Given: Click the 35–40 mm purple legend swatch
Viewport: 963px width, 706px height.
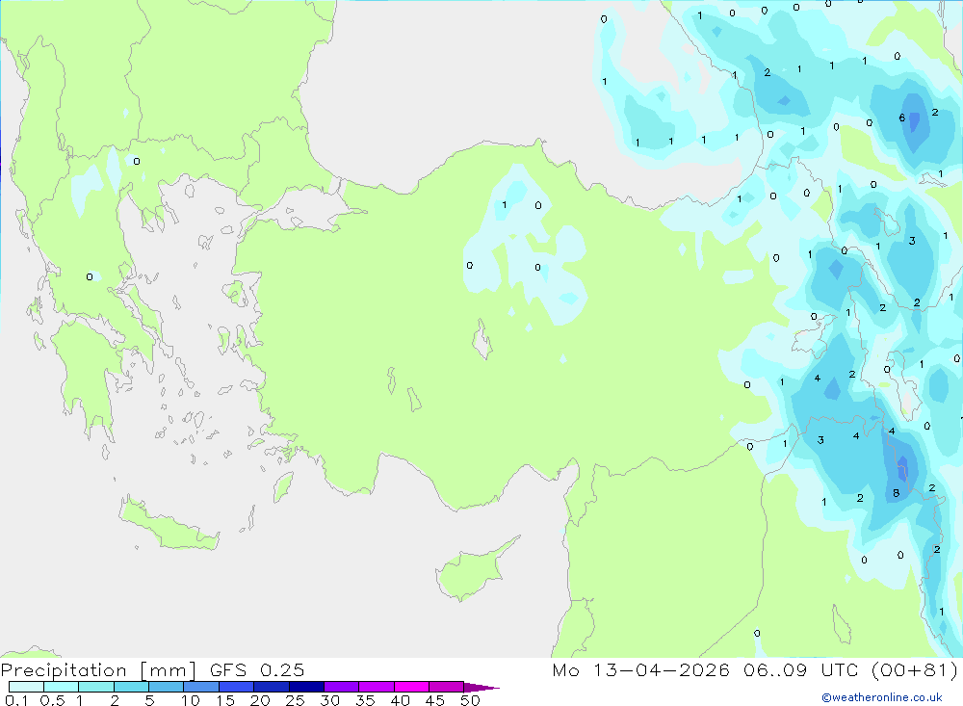Looking at the screenshot, I should [377, 687].
